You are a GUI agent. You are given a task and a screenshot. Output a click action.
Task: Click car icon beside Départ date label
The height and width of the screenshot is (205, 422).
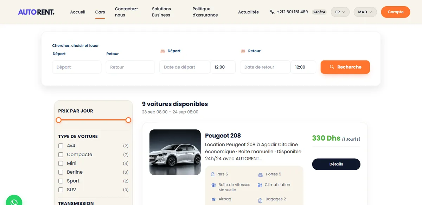pyautogui.click(x=162, y=51)
